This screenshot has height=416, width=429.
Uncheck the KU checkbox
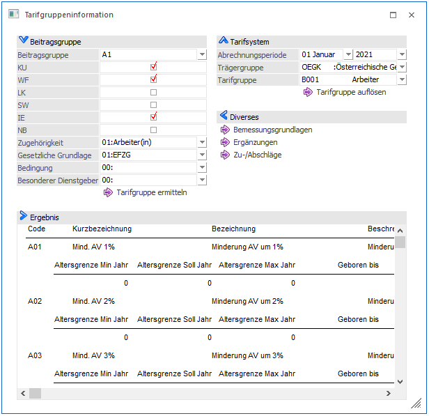[154, 67]
